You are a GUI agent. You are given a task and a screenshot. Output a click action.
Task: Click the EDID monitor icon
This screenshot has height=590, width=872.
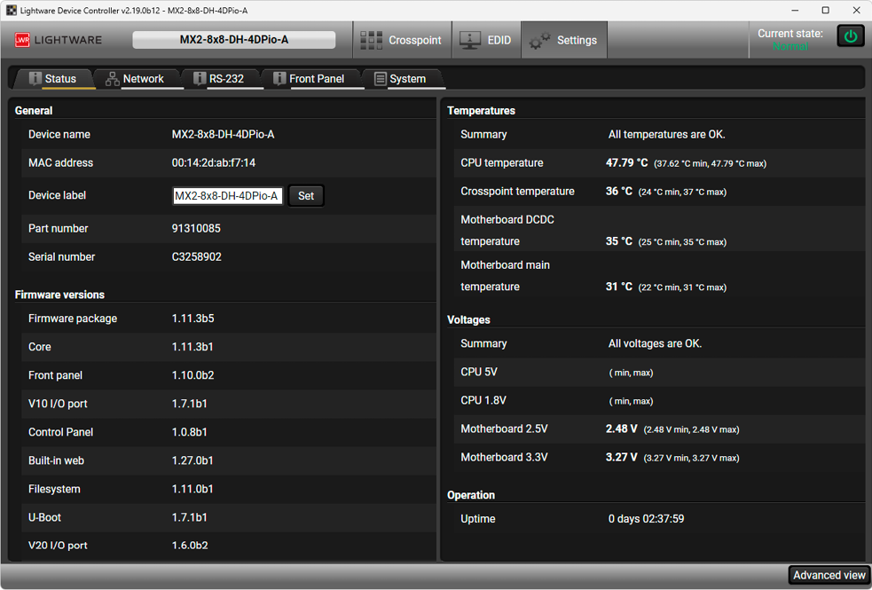[x=470, y=40]
